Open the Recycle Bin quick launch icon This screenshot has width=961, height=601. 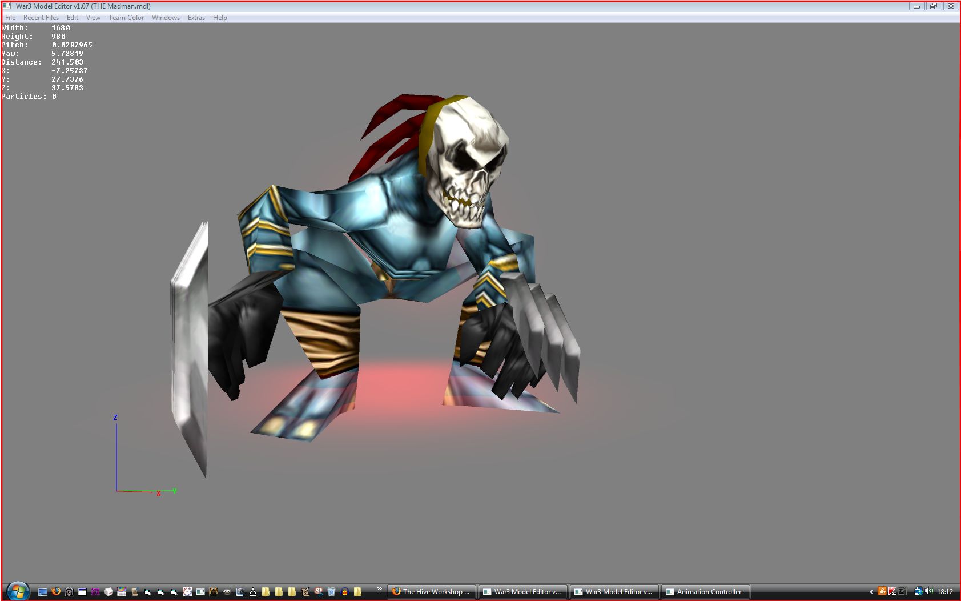click(331, 592)
